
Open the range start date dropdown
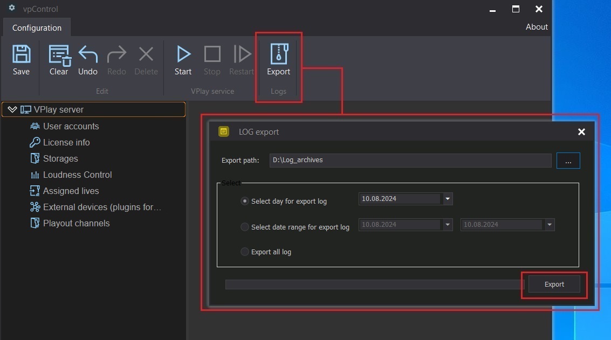click(x=448, y=224)
